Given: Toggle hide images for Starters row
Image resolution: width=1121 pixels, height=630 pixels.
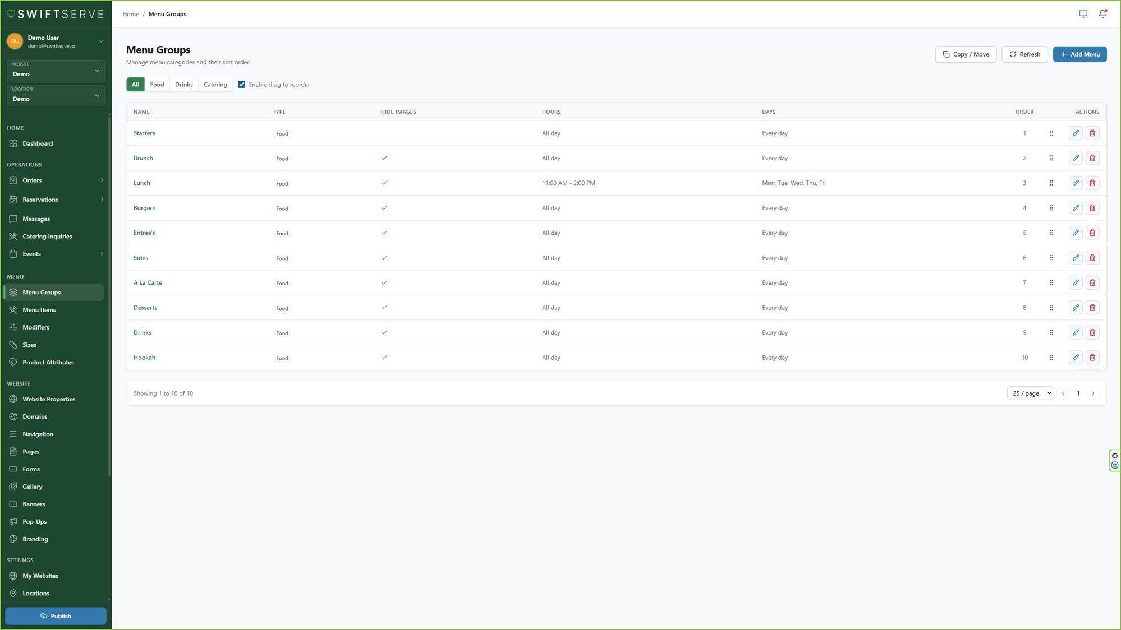Looking at the screenshot, I should click(x=385, y=133).
